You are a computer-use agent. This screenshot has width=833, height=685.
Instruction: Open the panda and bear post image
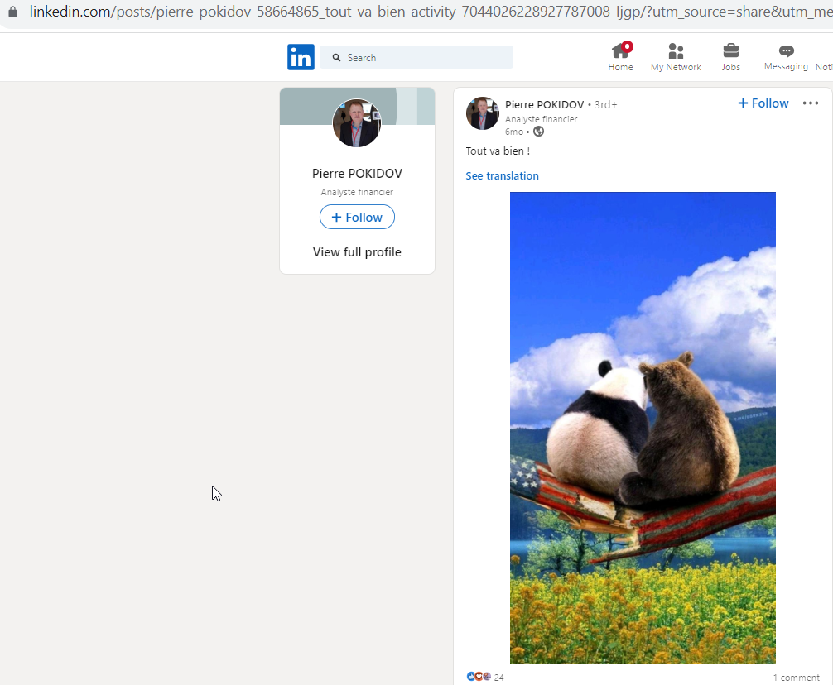tap(643, 428)
